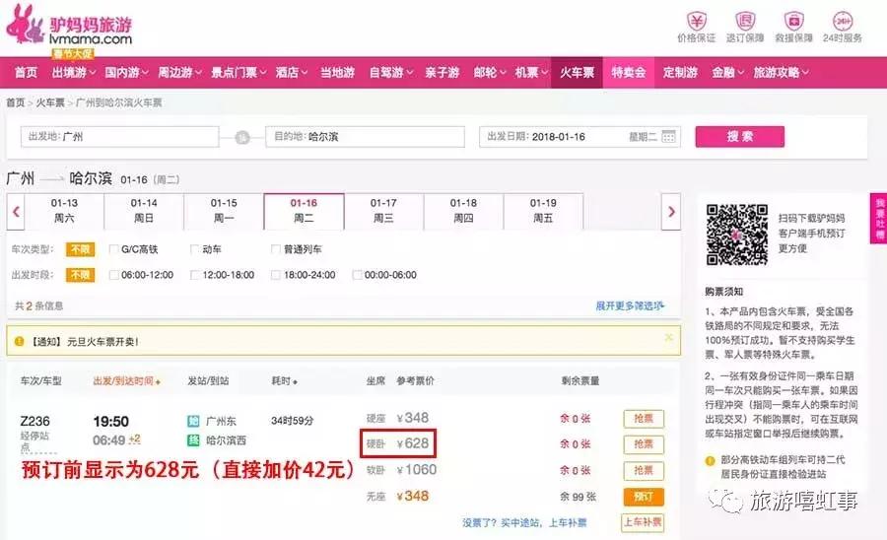Select the 01-15 周一 date tab
The width and height of the screenshot is (887, 540).
click(224, 211)
